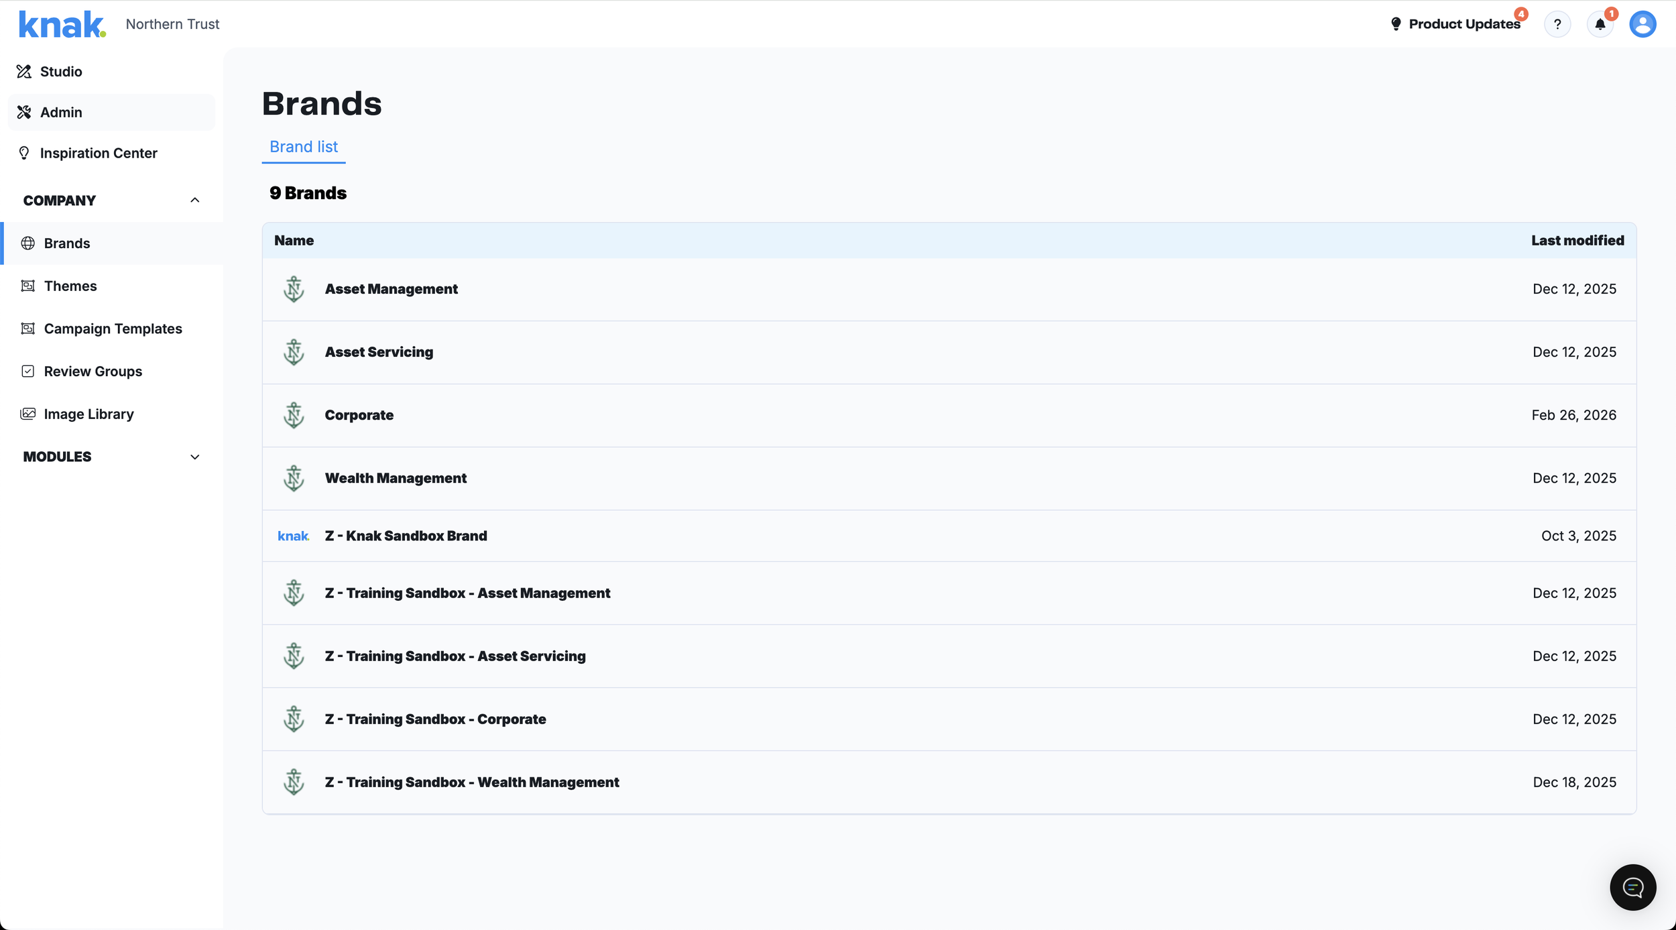Click the Inspiration Center lightbulb icon
The image size is (1676, 930).
(24, 153)
